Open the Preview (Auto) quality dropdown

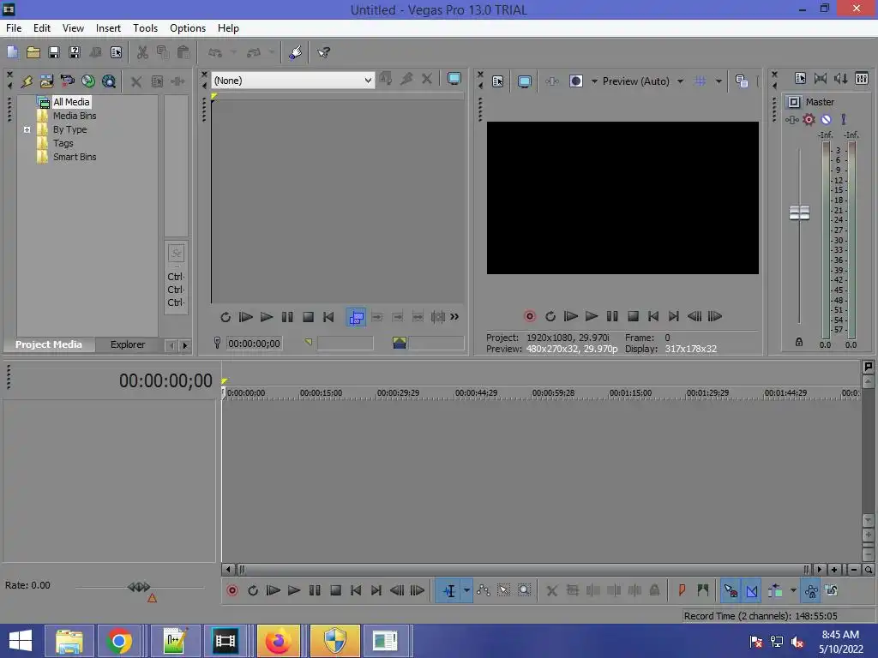(x=680, y=81)
